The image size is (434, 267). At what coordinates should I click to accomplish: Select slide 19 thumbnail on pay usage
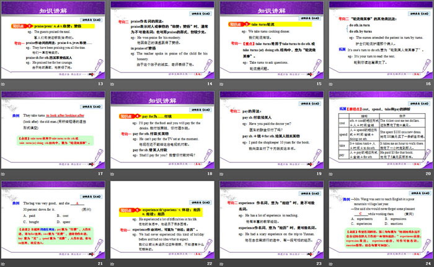272,130
